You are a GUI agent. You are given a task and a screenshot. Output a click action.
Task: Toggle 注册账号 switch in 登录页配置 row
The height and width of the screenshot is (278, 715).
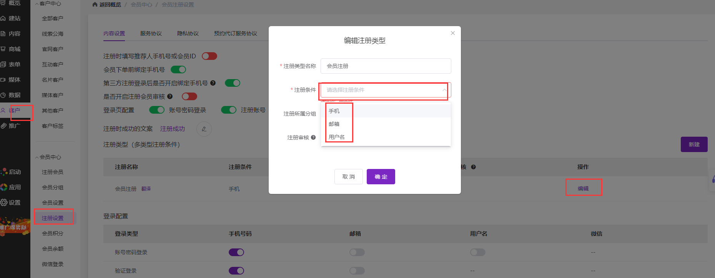[229, 110]
